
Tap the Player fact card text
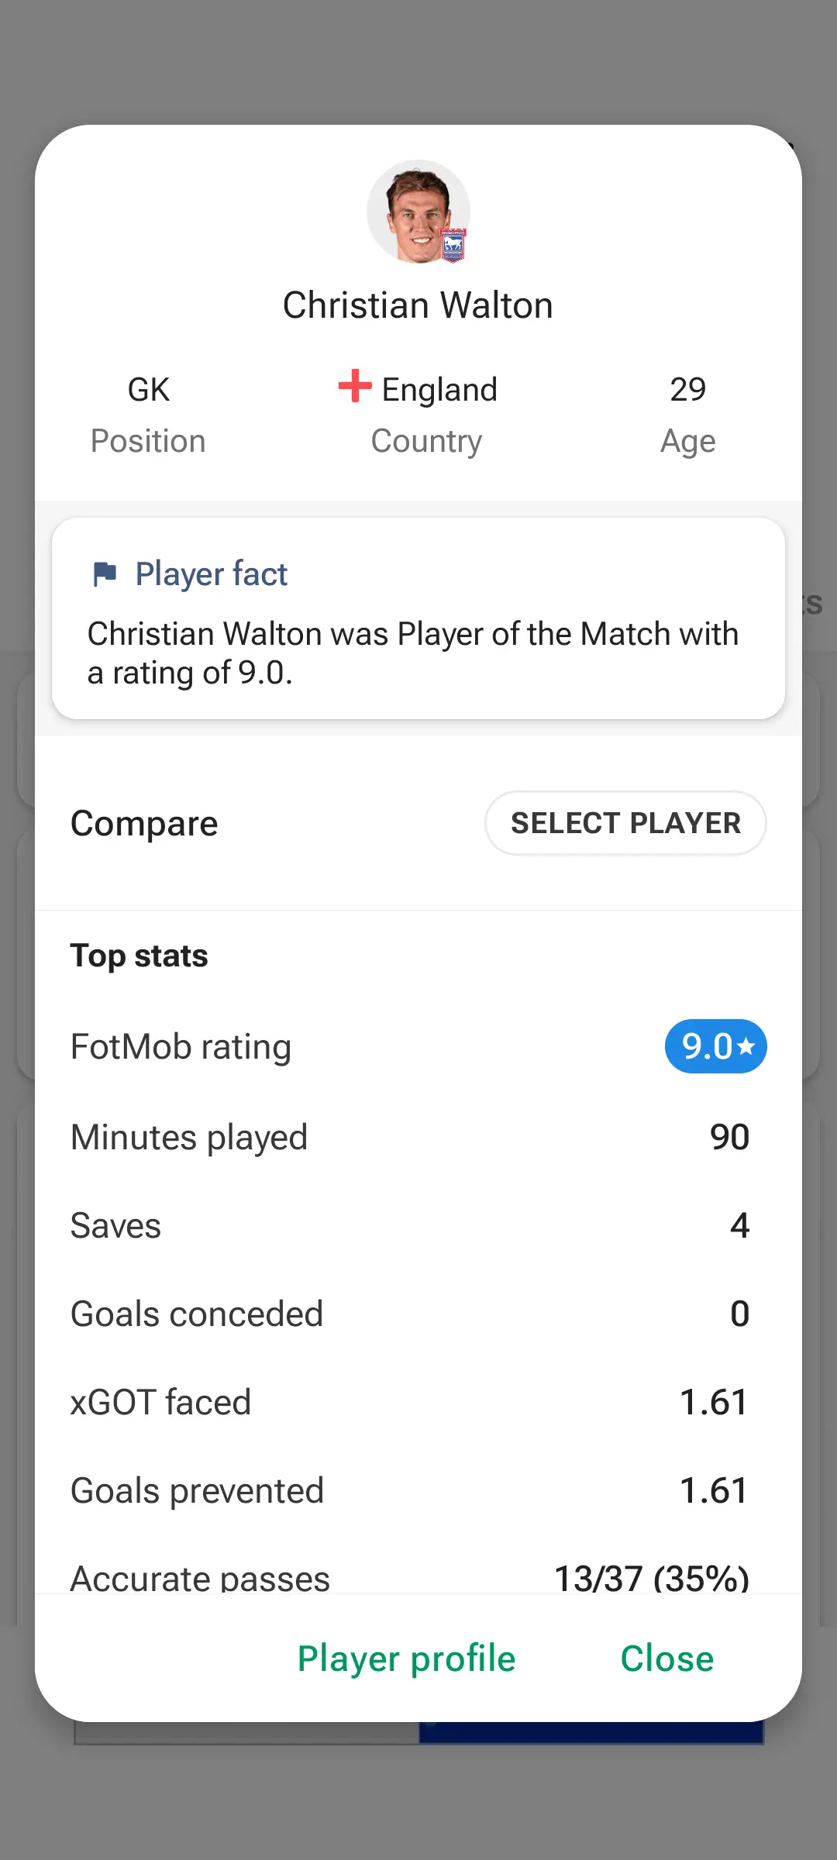pyautogui.click(x=414, y=653)
